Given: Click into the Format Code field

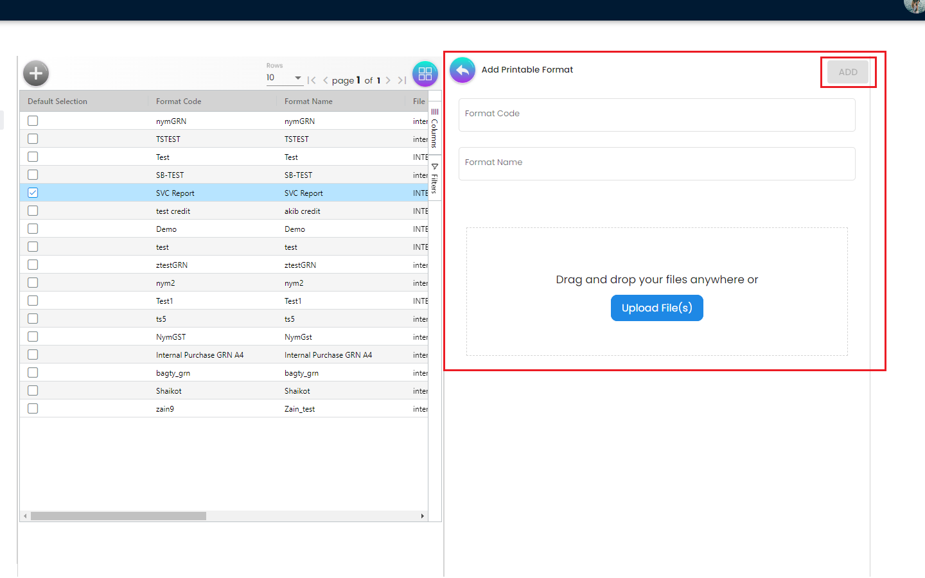Looking at the screenshot, I should coord(656,115).
